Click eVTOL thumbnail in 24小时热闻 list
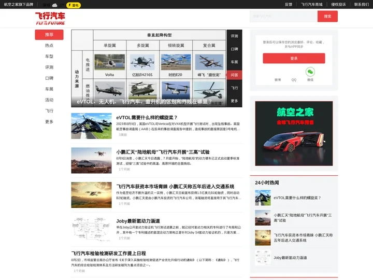The width and height of the screenshot is (373, 280). coord(263,198)
